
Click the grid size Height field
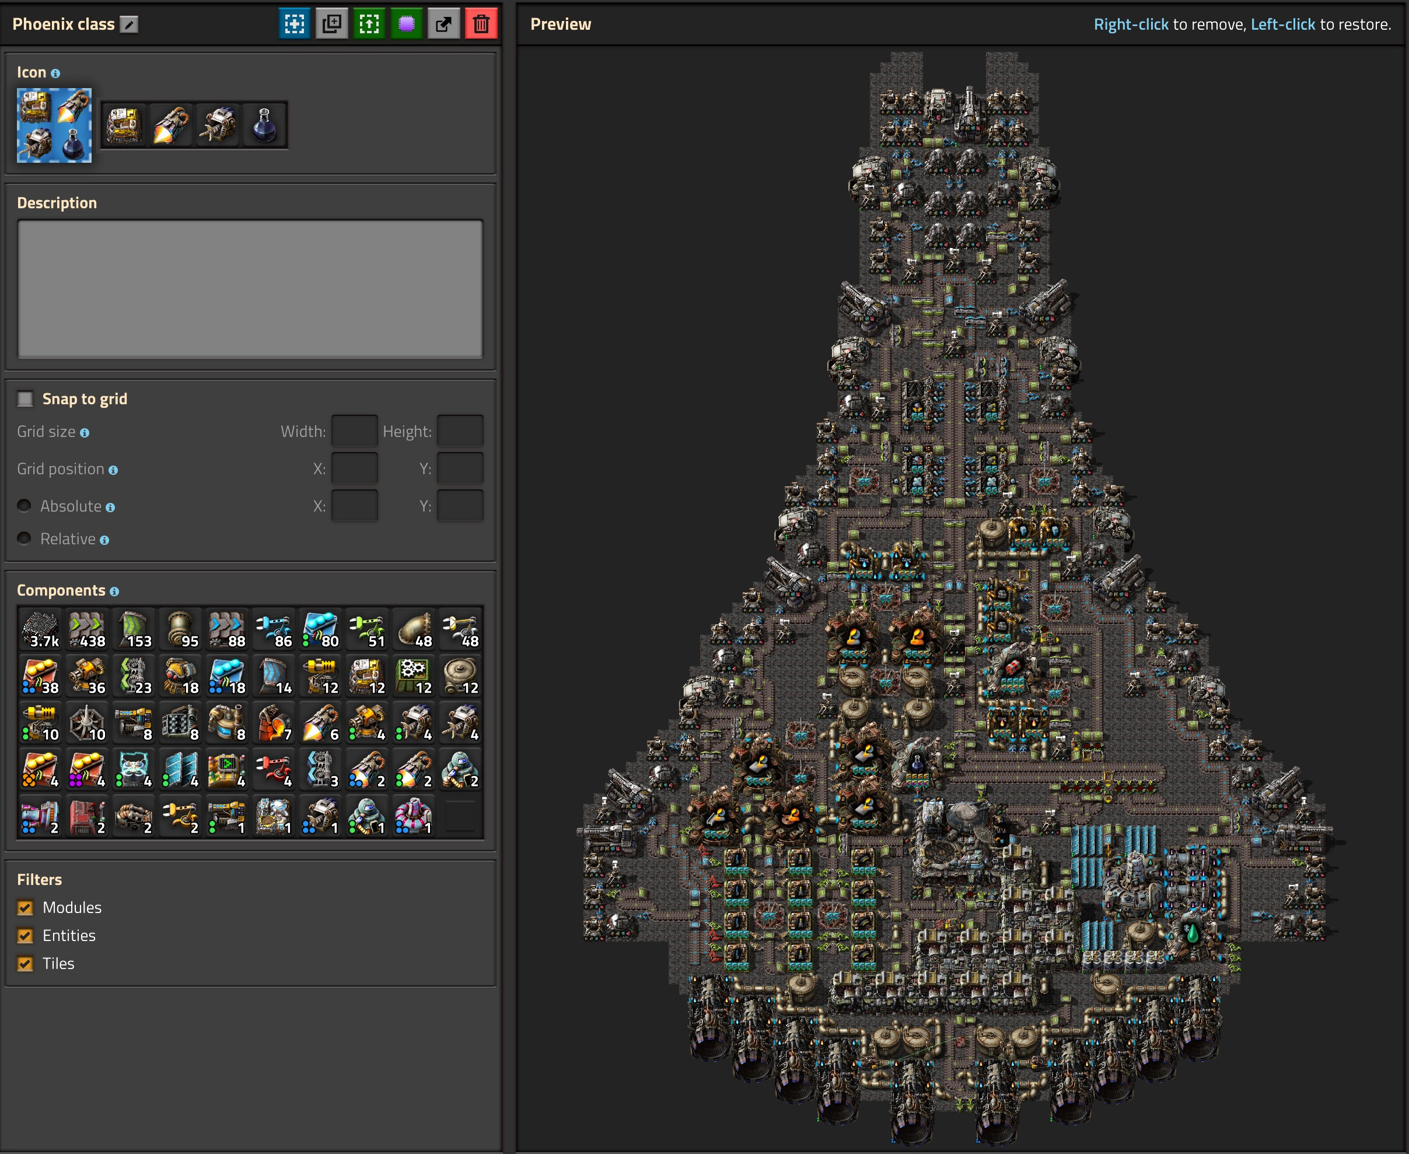tap(460, 431)
